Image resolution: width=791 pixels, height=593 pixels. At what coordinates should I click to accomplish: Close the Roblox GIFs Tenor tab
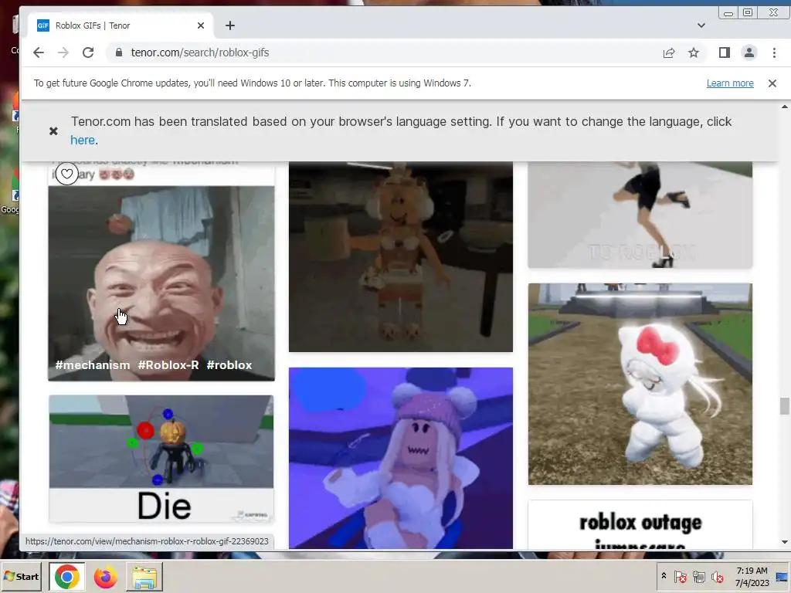click(x=201, y=25)
